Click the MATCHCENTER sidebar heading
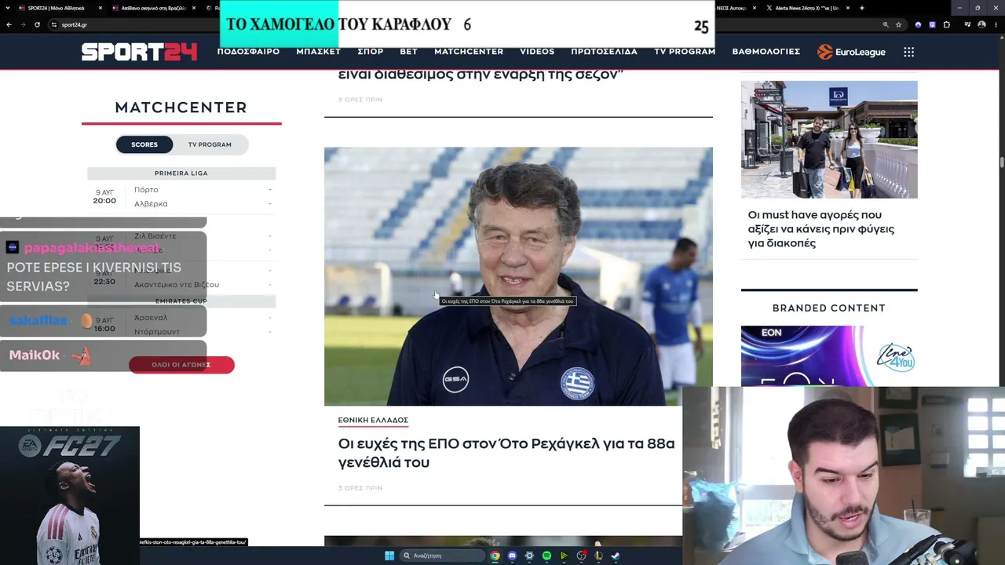This screenshot has width=1005, height=565. (x=181, y=108)
